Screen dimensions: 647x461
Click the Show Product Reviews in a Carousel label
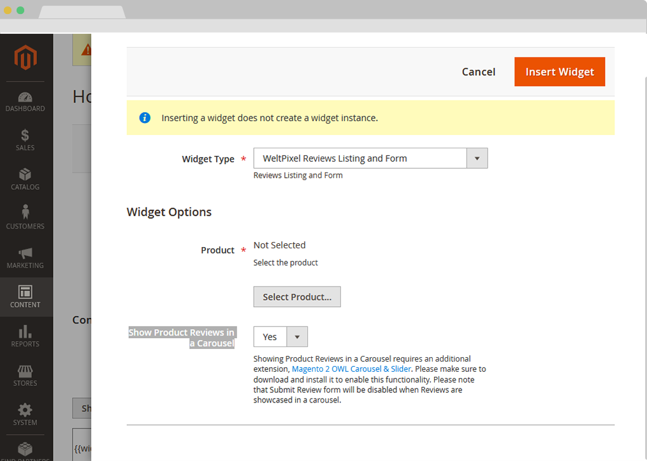click(182, 337)
